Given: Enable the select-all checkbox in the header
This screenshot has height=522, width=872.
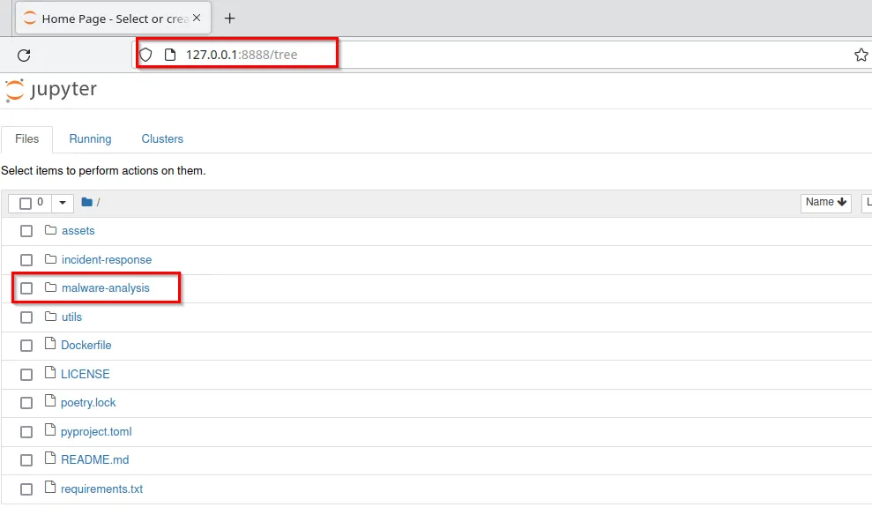Looking at the screenshot, I should 26,204.
